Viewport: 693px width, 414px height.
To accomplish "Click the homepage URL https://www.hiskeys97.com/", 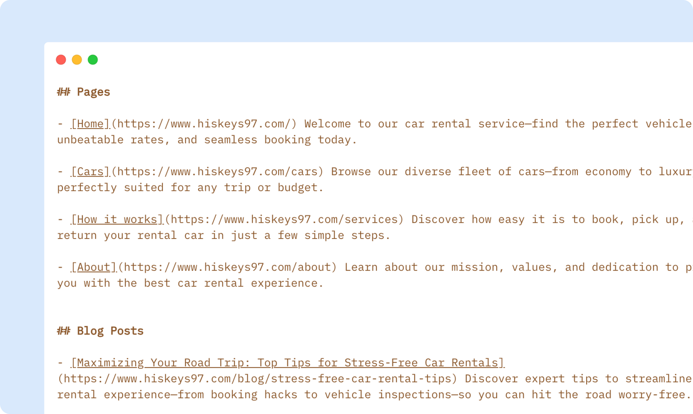I will (204, 124).
